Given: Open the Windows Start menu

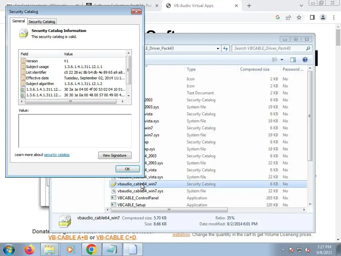Looking at the screenshot, I should click(x=9, y=249).
